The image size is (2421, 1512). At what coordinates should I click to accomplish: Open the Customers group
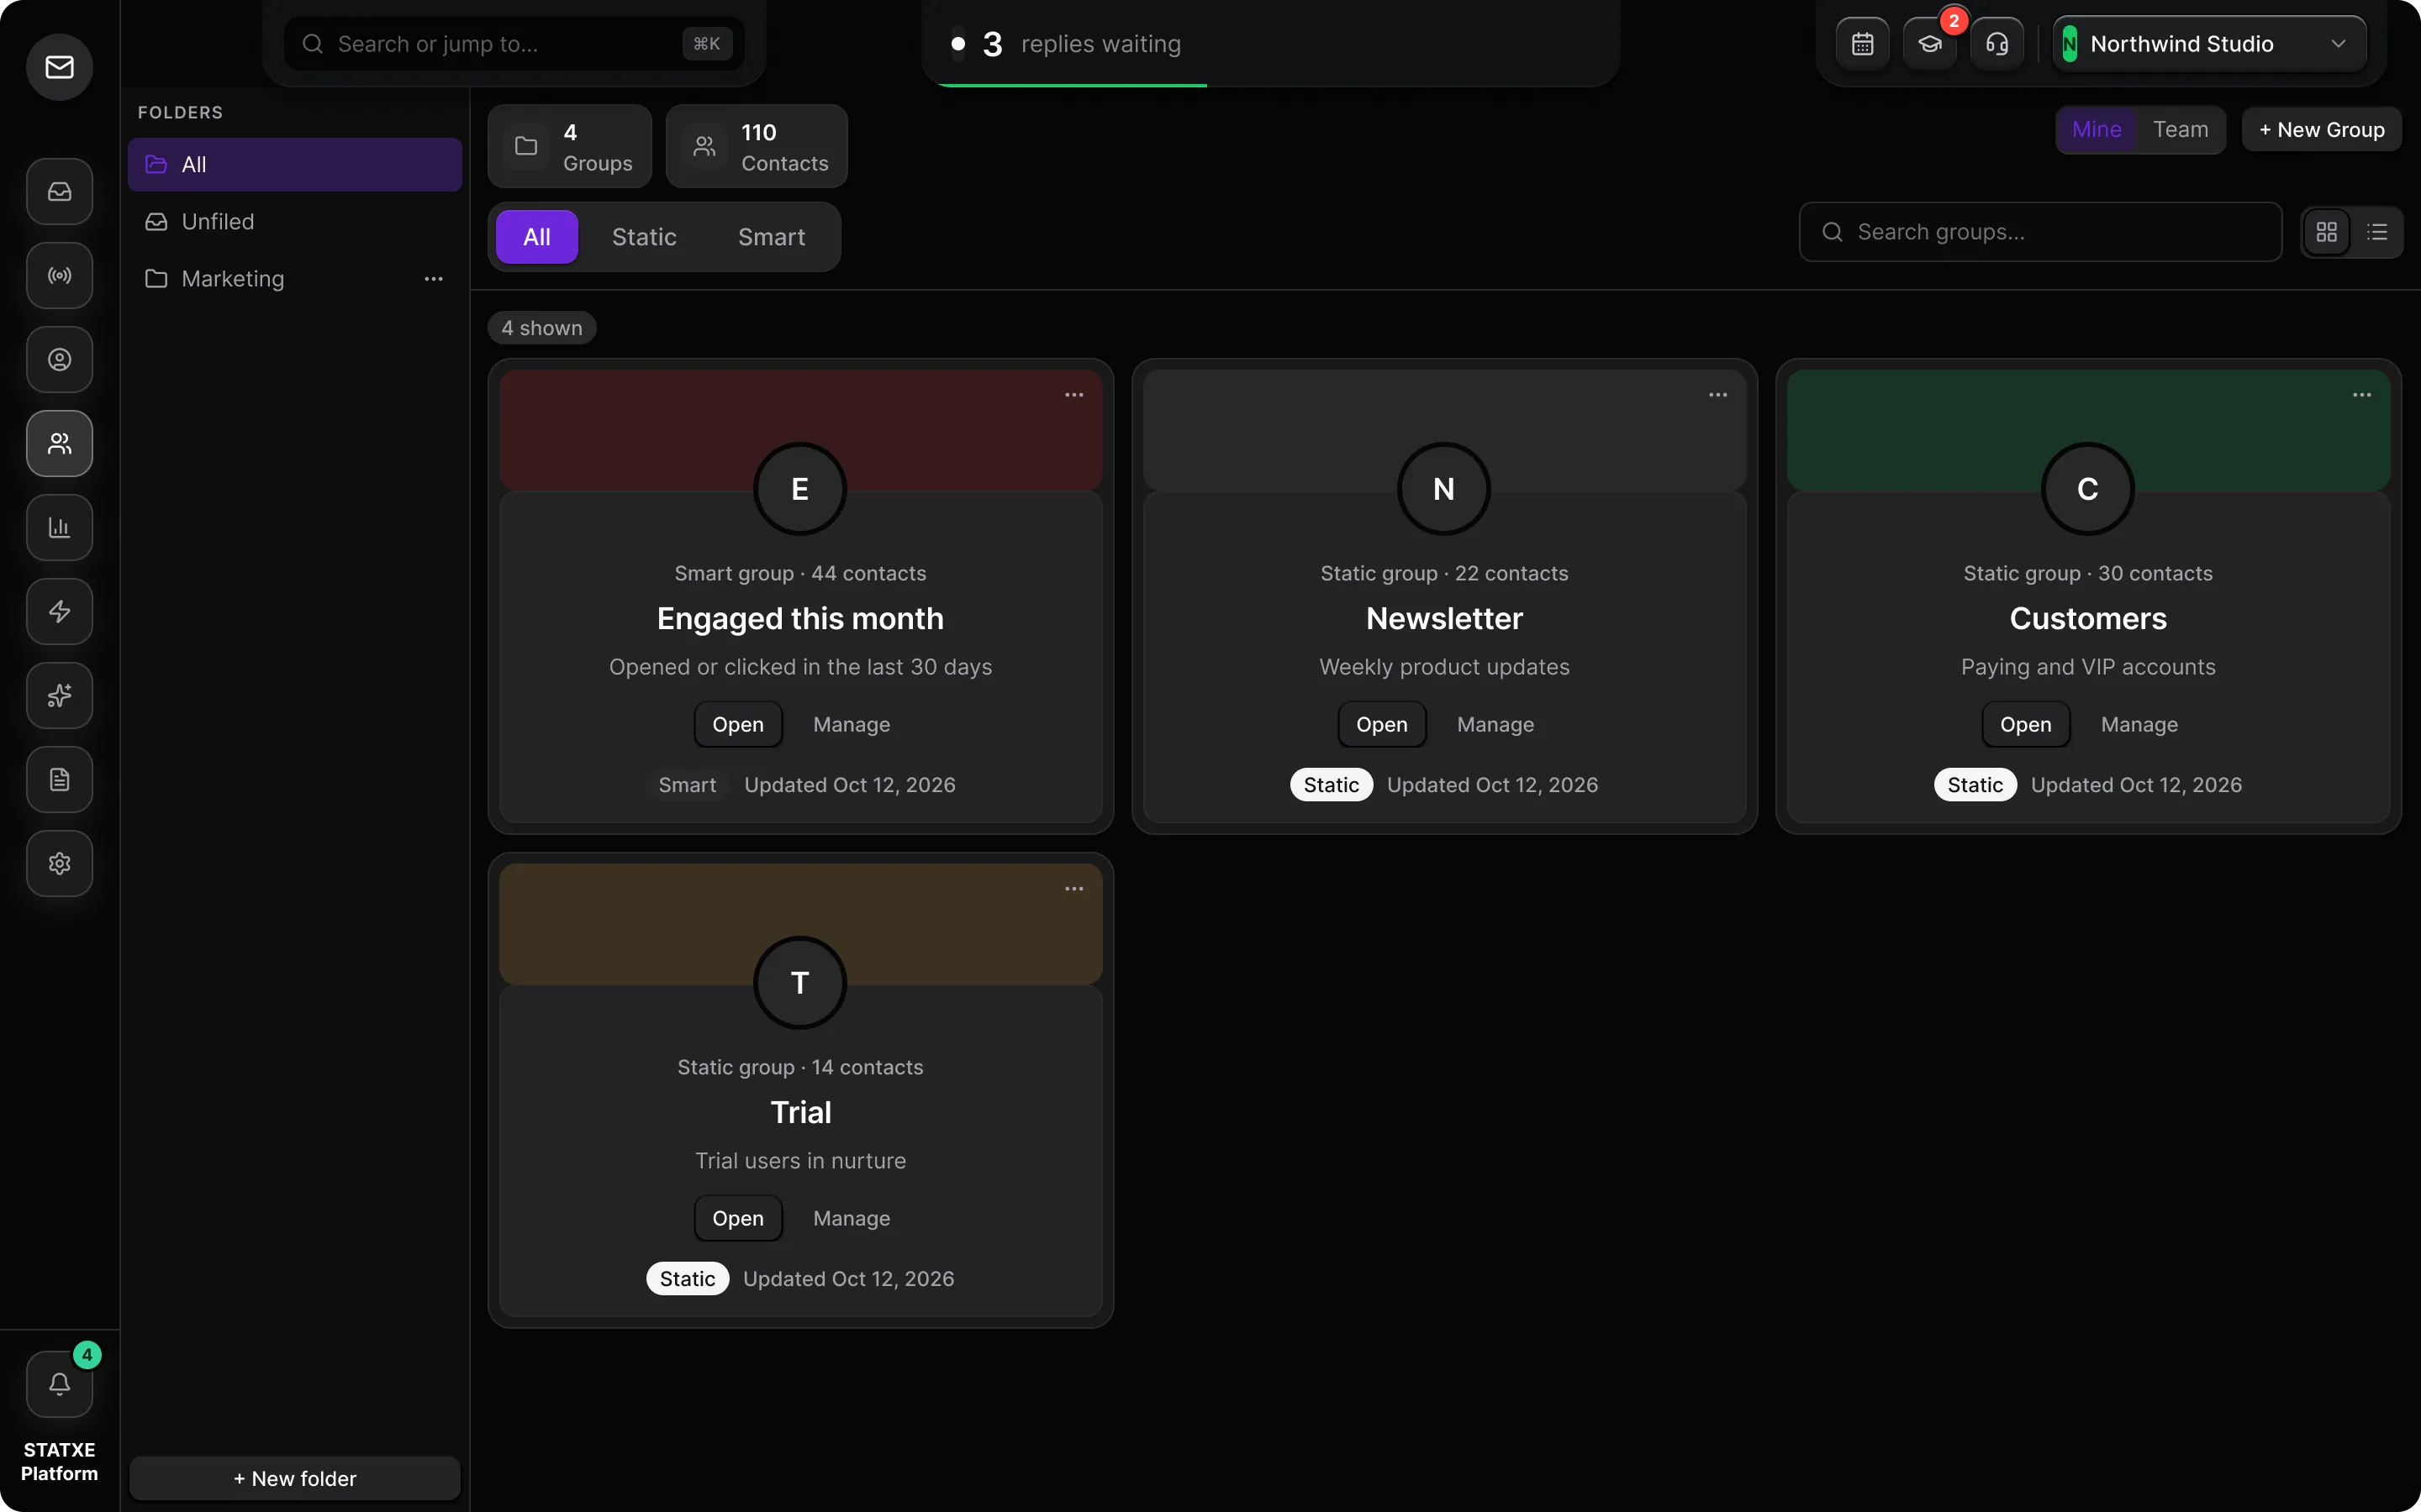(x=2026, y=725)
